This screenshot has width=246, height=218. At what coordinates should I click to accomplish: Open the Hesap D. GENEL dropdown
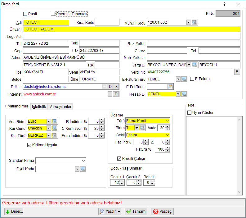click(178, 94)
